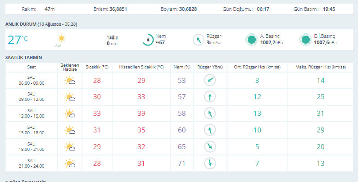Click humidity 57 in 09.00 - 12.00 row

(x=182, y=97)
